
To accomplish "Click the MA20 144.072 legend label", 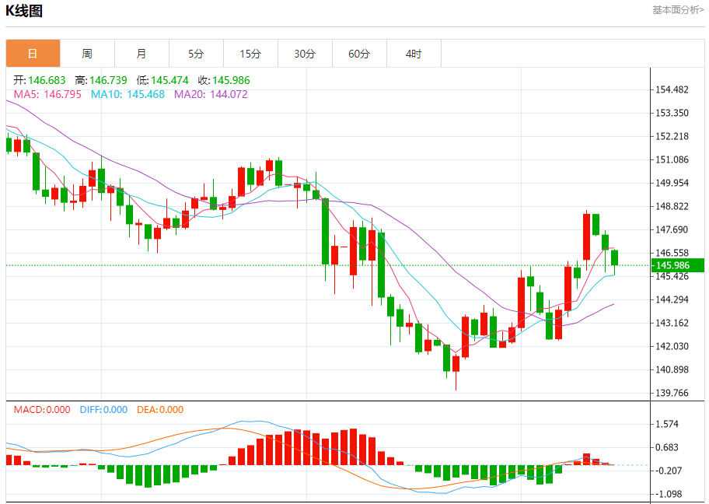I will coord(211,94).
